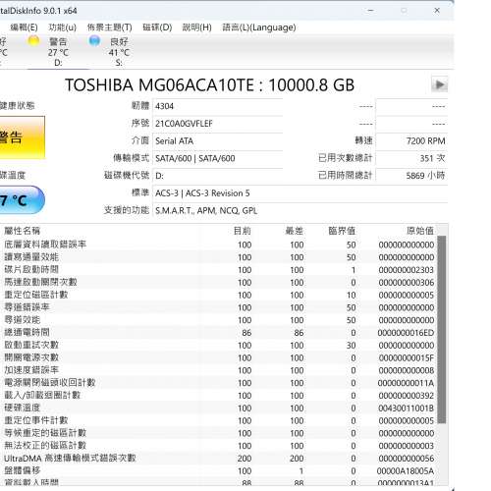The height and width of the screenshot is (491, 491).
Task: Select the 重定位磁區計數 attribute row
Action: (219, 295)
